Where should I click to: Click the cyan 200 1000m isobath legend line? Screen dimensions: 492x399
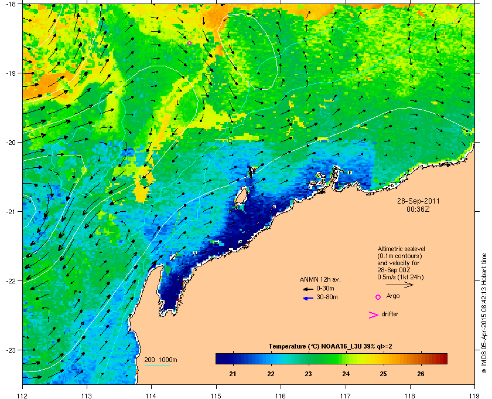[157, 365]
